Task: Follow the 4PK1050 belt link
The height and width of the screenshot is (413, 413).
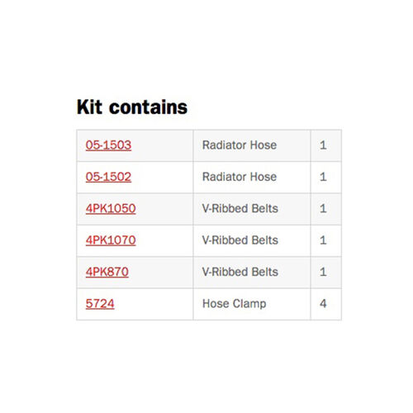Action: (x=111, y=208)
